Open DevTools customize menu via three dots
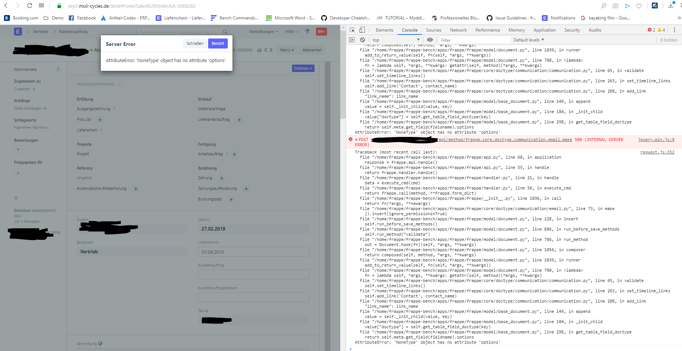 click(x=674, y=30)
